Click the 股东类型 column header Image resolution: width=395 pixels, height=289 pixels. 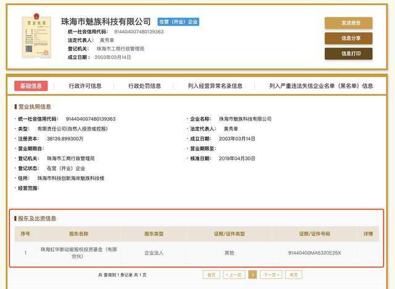click(154, 234)
